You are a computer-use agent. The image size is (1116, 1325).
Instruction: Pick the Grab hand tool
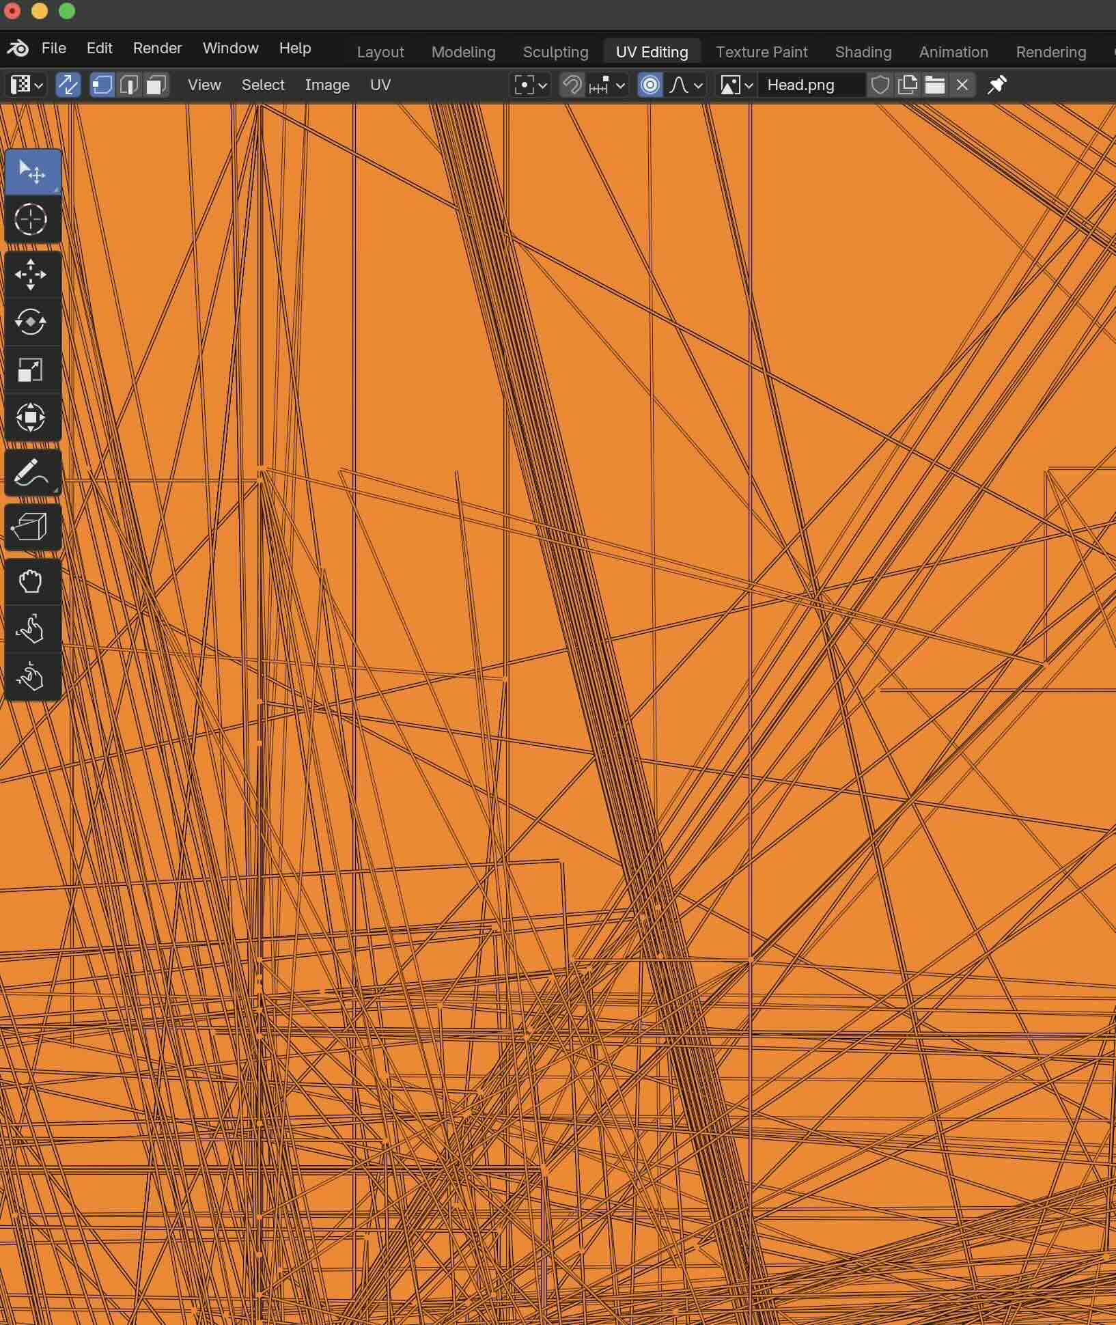click(x=32, y=582)
